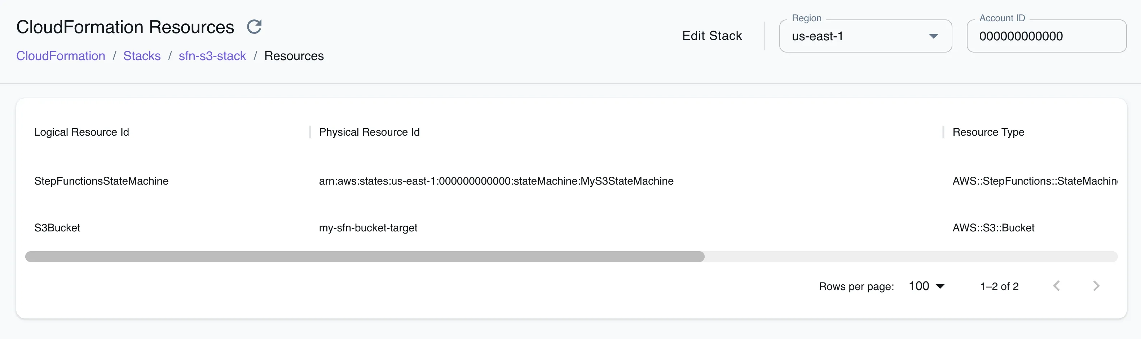Click the MyS3StateMachine ARN cell
1141x339 pixels.
(x=496, y=181)
